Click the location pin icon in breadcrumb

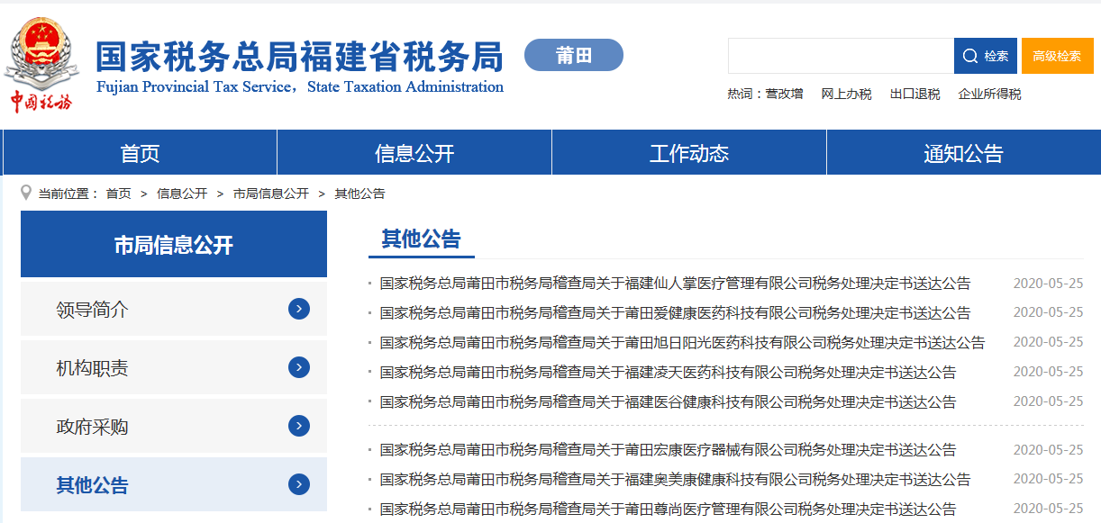pos(26,193)
